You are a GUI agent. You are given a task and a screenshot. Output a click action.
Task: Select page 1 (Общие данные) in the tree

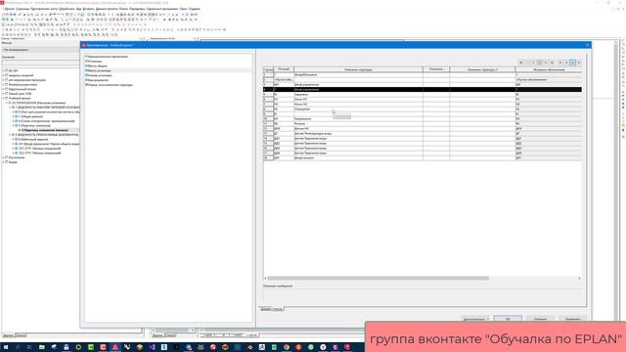point(31,116)
